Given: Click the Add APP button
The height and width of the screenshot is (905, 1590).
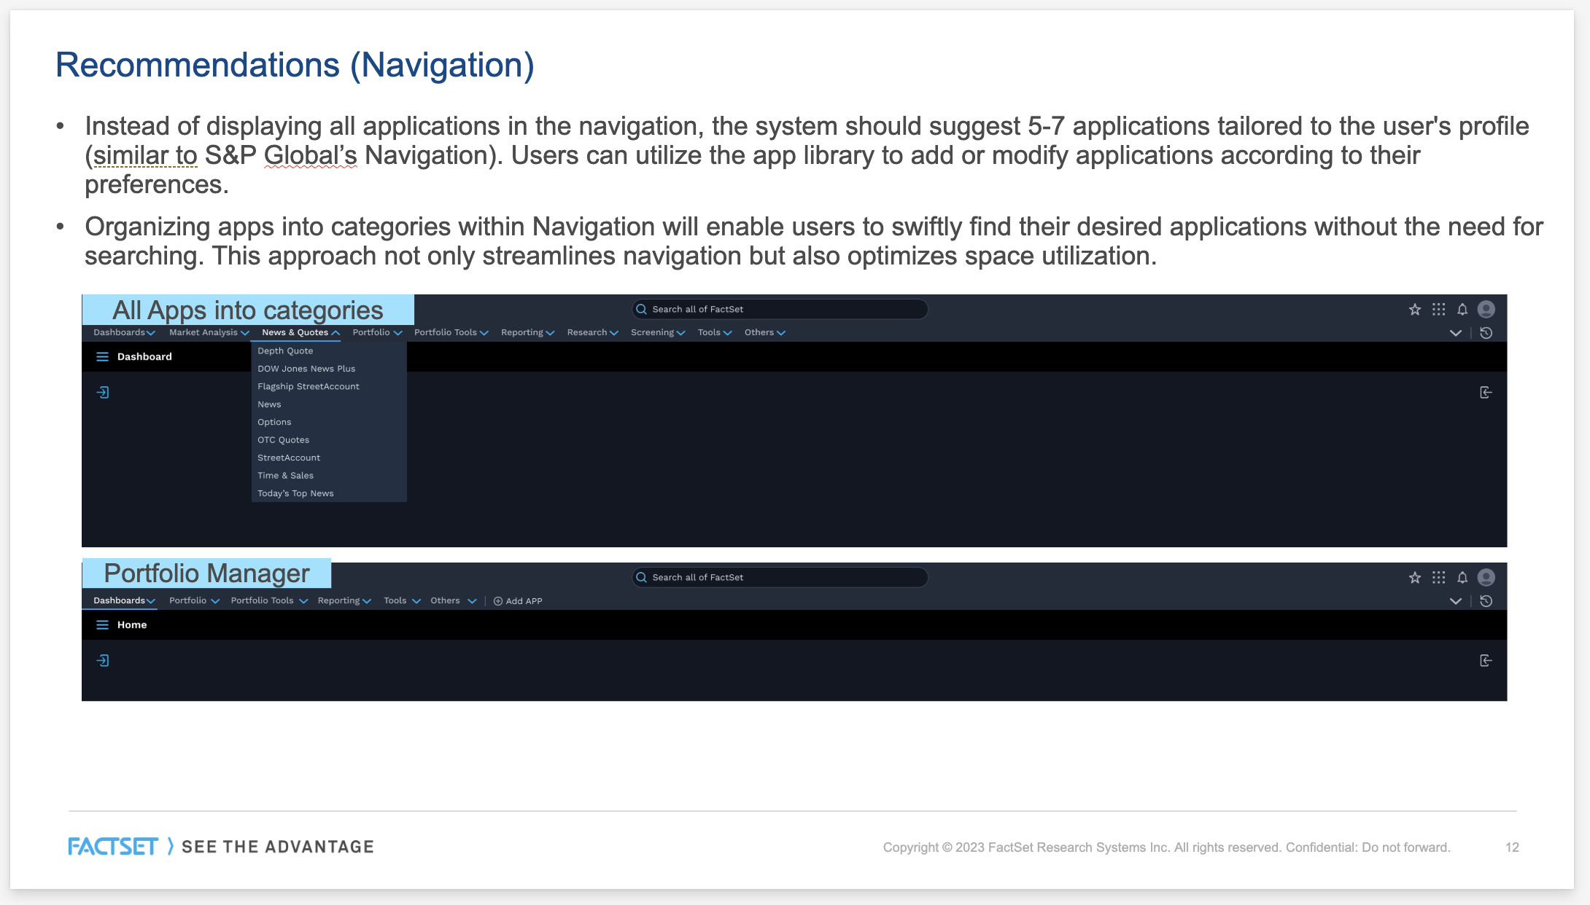Looking at the screenshot, I should [518, 601].
